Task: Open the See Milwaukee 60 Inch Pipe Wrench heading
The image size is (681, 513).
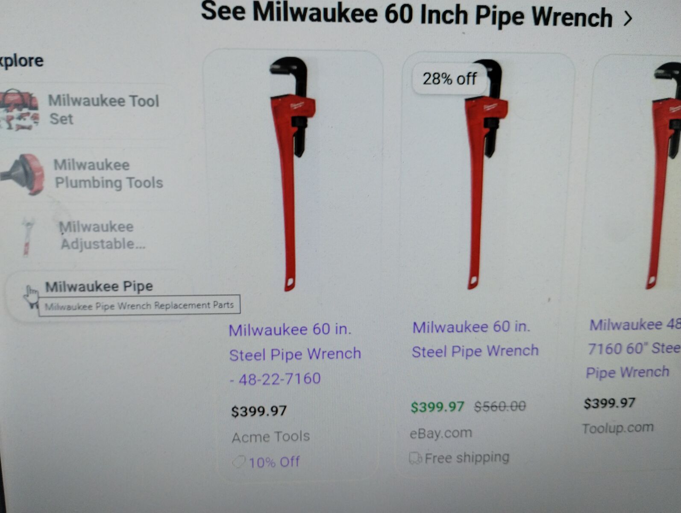Action: tap(406, 15)
